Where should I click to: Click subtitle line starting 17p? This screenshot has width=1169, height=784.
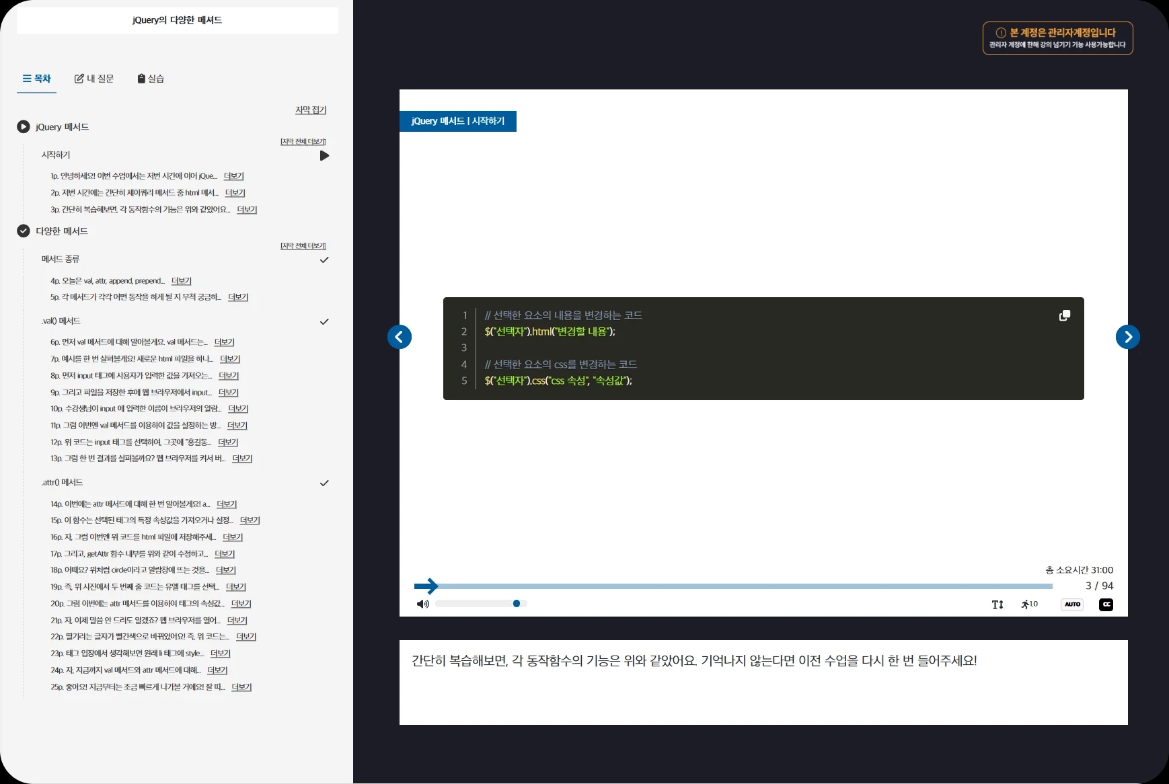(x=129, y=554)
